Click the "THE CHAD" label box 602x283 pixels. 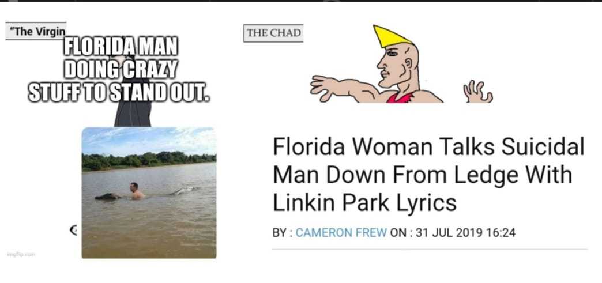pos(273,33)
